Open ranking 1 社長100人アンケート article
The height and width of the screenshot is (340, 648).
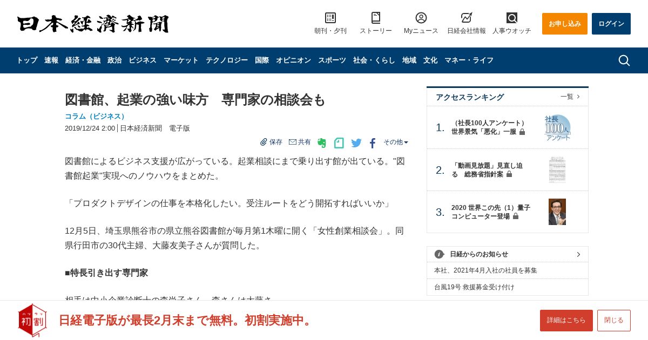[x=489, y=127]
